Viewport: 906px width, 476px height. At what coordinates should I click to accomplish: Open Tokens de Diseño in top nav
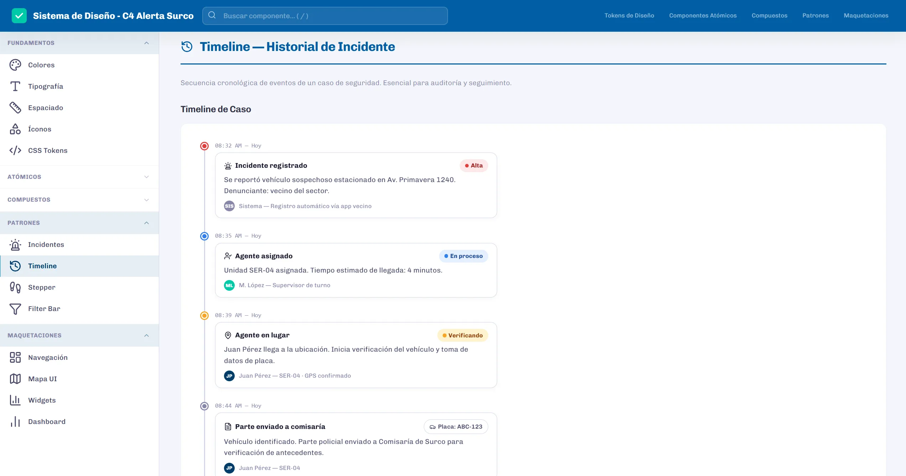629,16
